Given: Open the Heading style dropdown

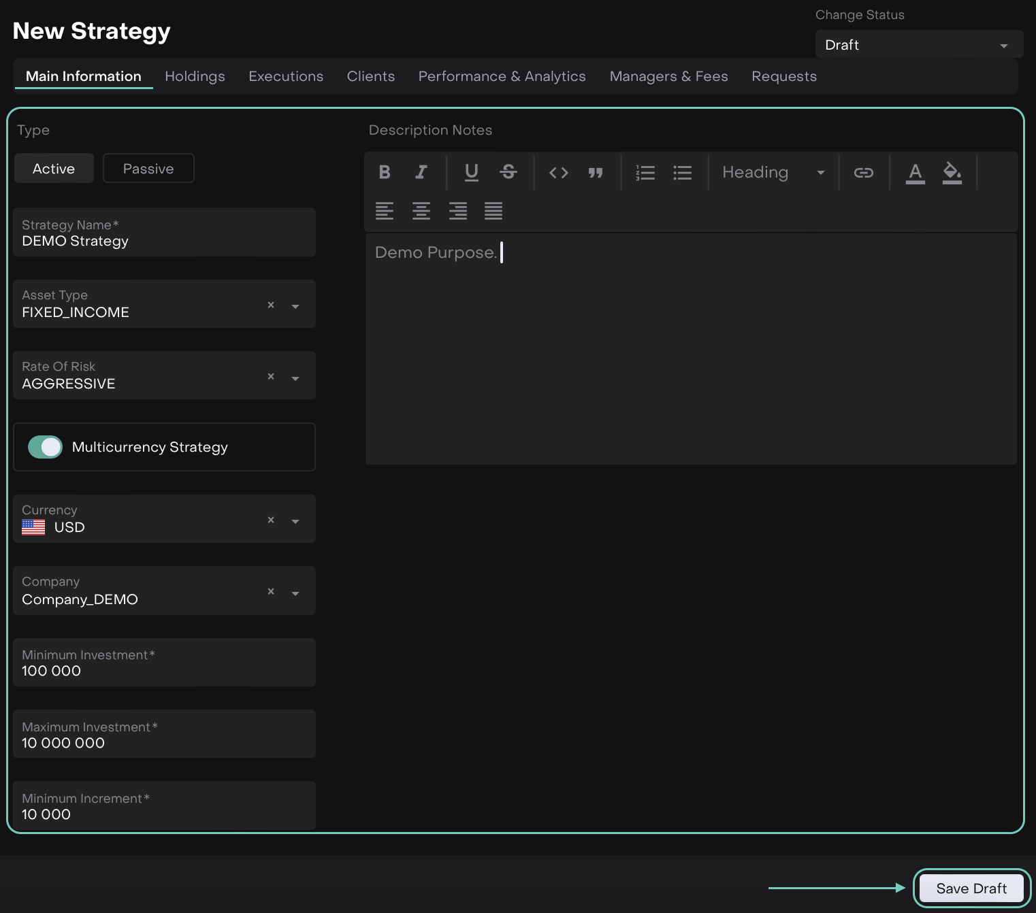Looking at the screenshot, I should click(773, 173).
